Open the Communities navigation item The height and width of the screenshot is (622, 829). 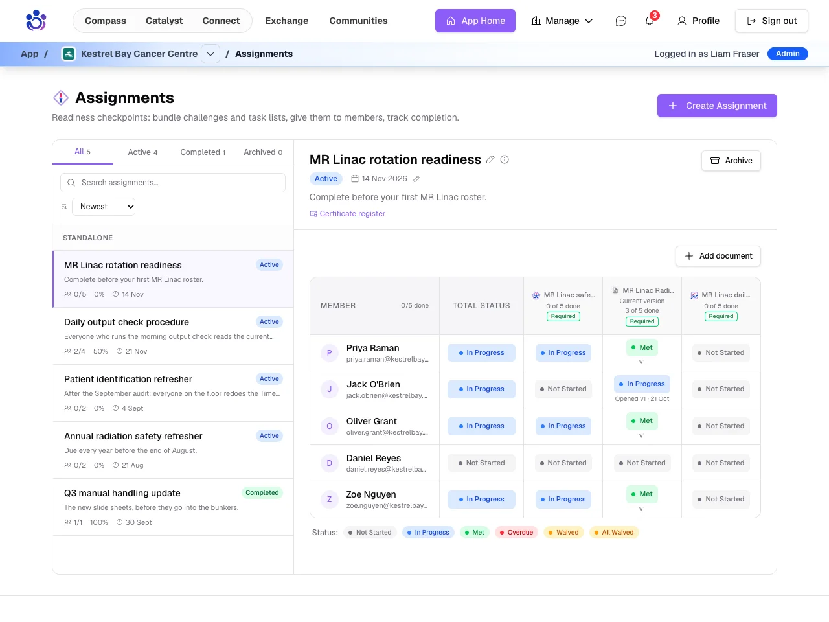click(x=359, y=21)
